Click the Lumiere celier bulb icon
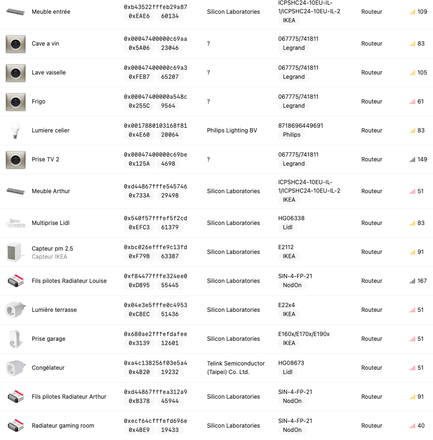This screenshot has height=440, width=433. click(x=15, y=131)
